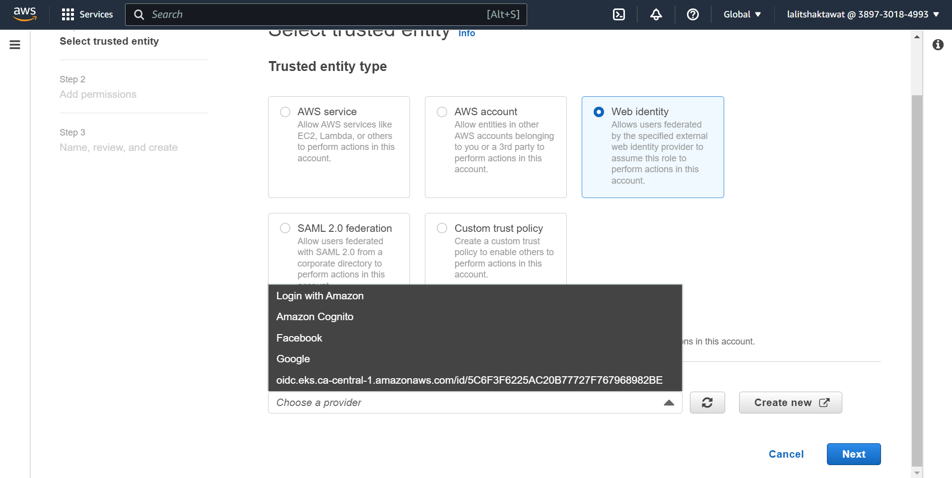
Task: Open the info panel icon on right
Action: point(938,45)
